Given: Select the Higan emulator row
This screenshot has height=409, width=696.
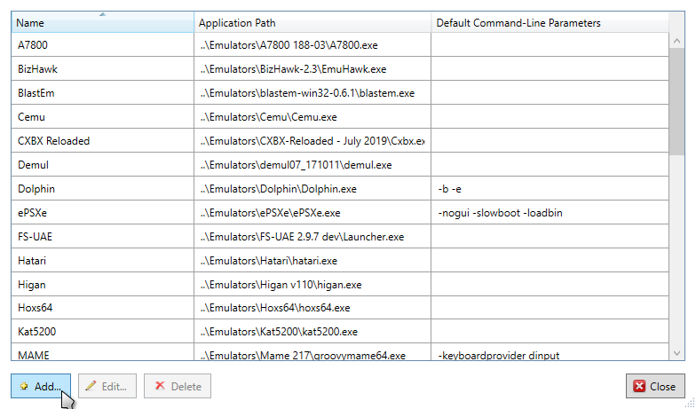Looking at the screenshot, I should [x=340, y=284].
